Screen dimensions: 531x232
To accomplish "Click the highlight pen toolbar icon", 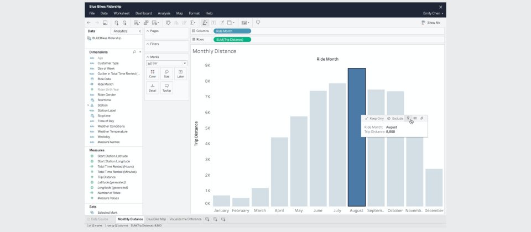I will tap(205, 23).
